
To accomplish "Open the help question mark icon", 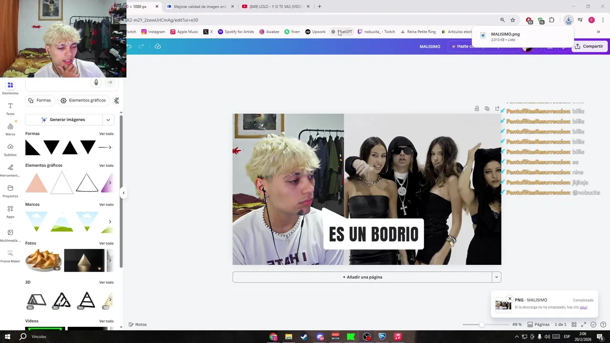I will [x=603, y=324].
